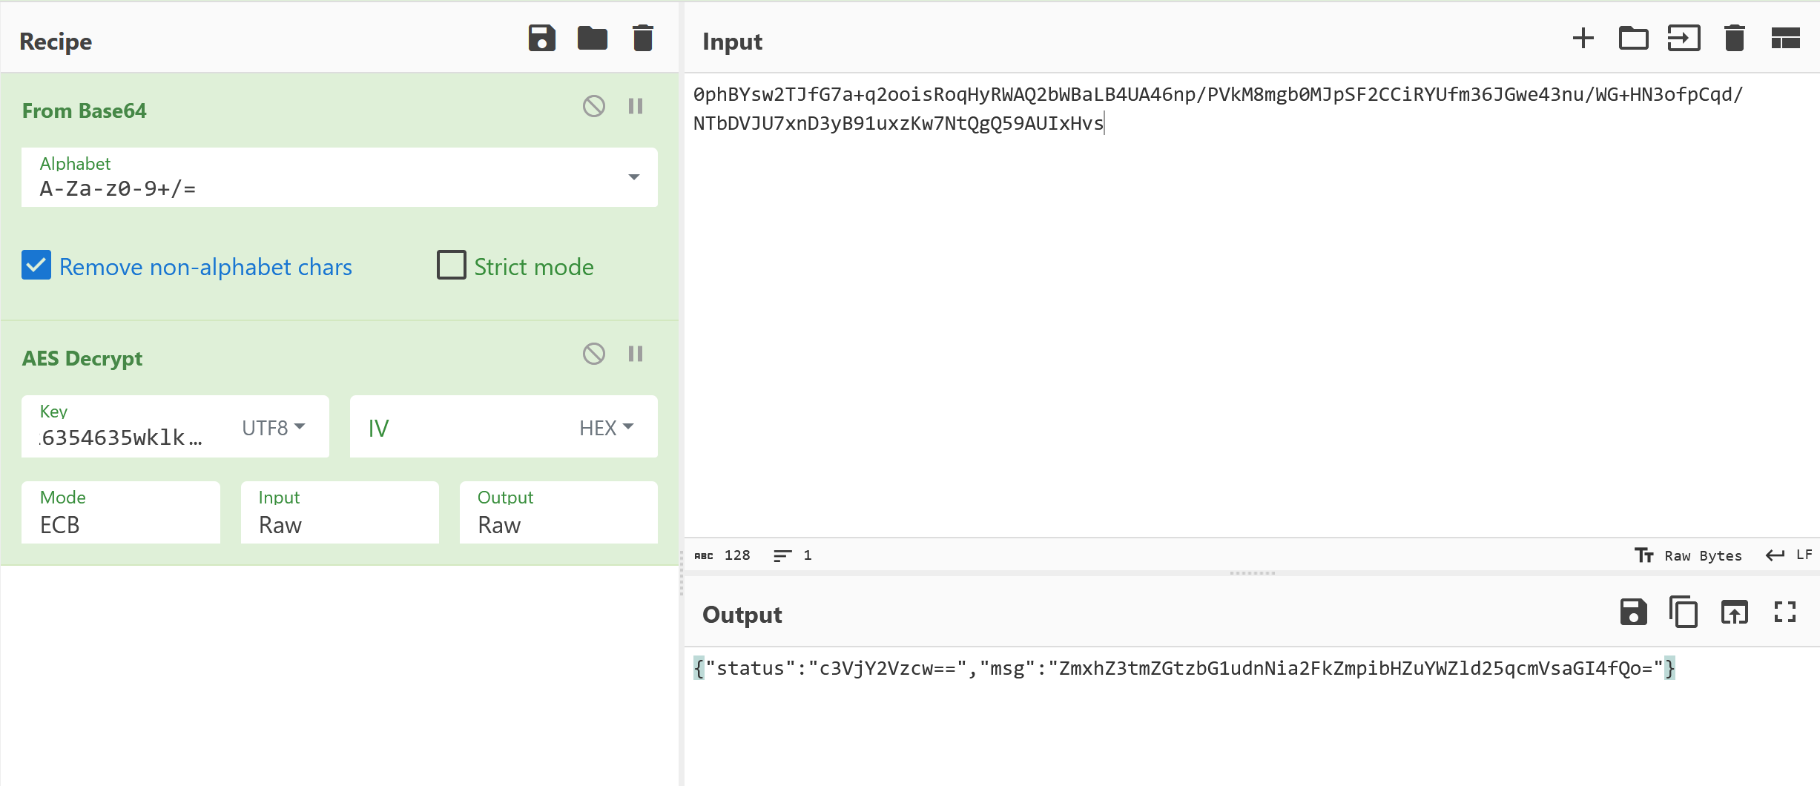Image resolution: width=1820 pixels, height=786 pixels.
Task: Disable the From Base64 operation
Action: pyautogui.click(x=593, y=107)
